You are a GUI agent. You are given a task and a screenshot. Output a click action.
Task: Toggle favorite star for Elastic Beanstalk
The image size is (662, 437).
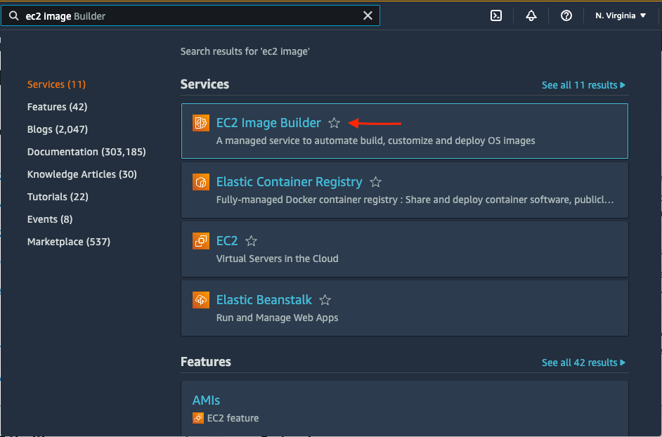tap(325, 300)
